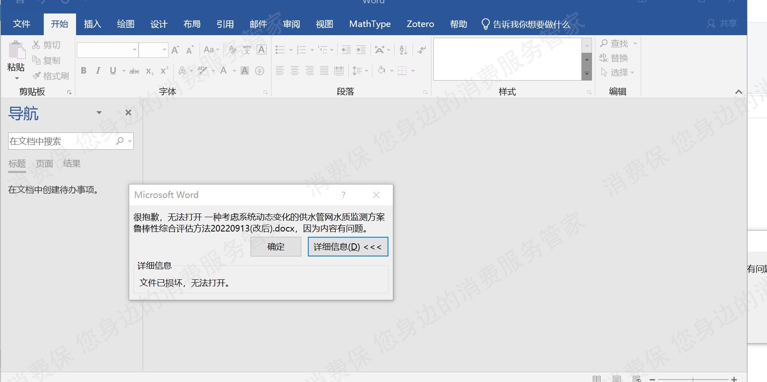Open the Change Case Aa dropdown
Screen dimensions: 767x382
(211, 50)
